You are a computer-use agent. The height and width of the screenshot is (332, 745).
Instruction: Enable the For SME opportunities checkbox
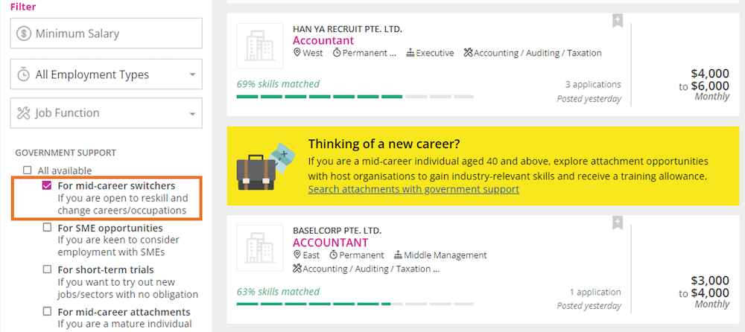(47, 228)
